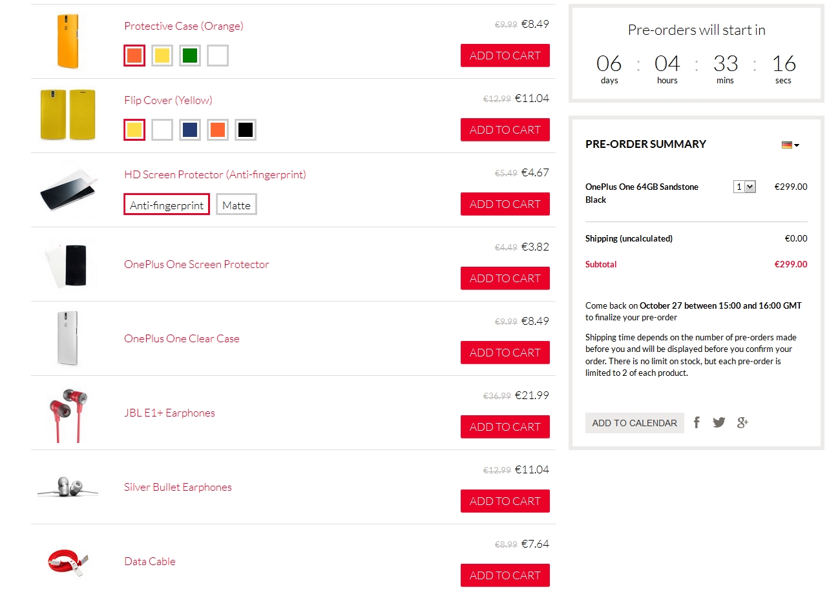
Task: Open Protective Case (Orange) product link
Action: pyautogui.click(x=184, y=26)
